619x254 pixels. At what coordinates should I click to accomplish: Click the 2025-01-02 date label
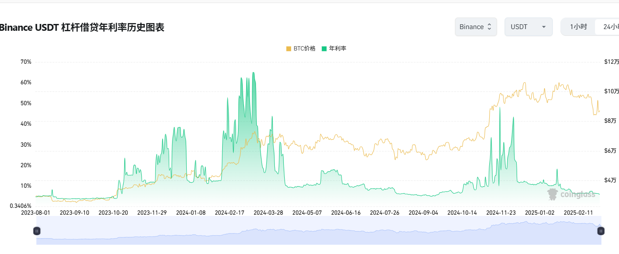(x=539, y=213)
